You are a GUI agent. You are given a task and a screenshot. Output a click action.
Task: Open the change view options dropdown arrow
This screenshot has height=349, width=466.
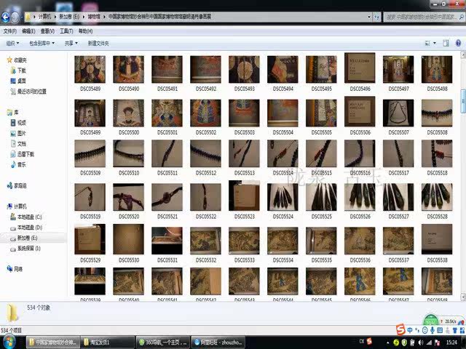click(x=435, y=44)
